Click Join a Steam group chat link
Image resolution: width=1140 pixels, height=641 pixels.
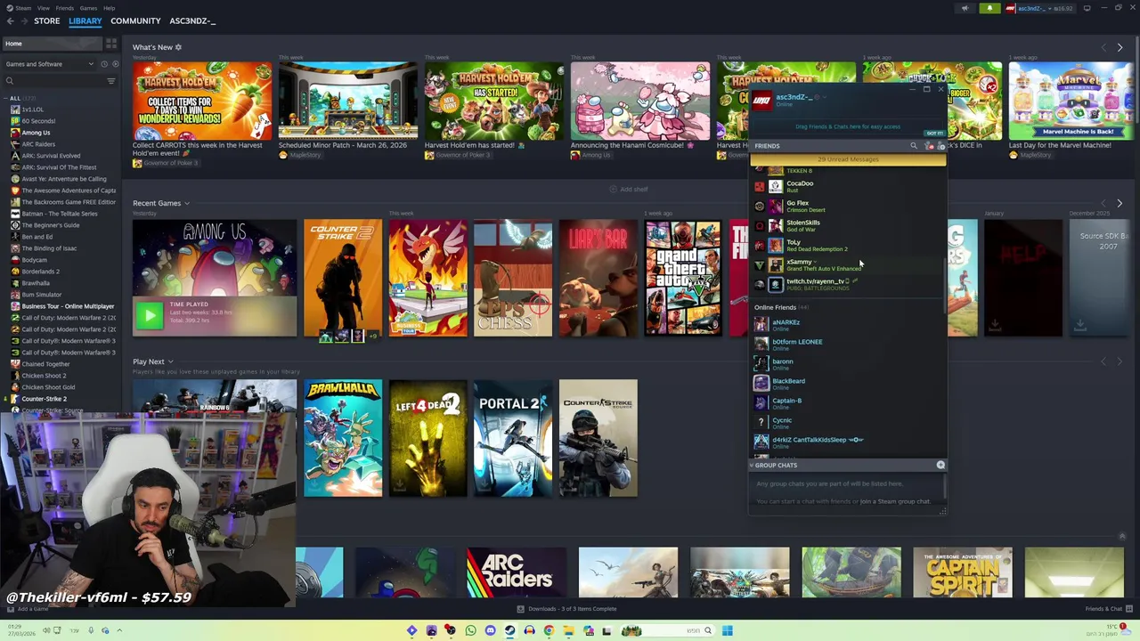coord(895,501)
